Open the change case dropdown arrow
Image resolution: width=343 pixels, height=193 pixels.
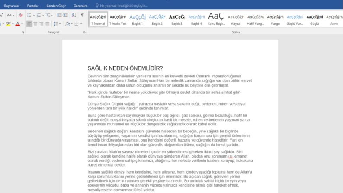[13, 15]
